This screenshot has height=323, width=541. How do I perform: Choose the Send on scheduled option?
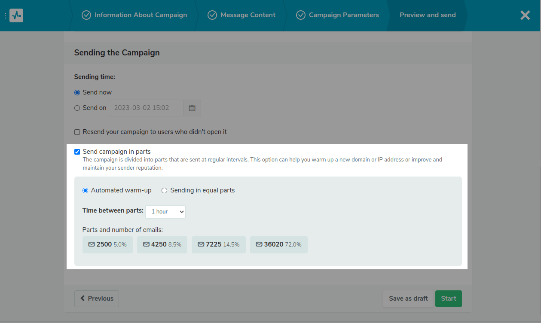[x=77, y=108]
